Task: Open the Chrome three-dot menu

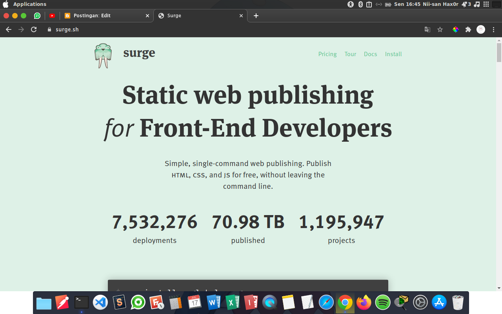Action: (493, 29)
